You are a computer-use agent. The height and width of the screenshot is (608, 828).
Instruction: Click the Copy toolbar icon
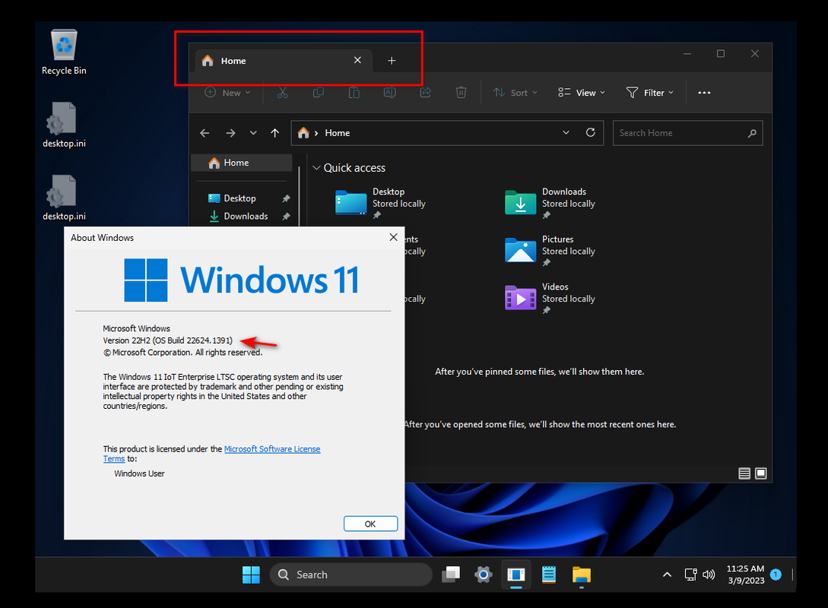318,93
